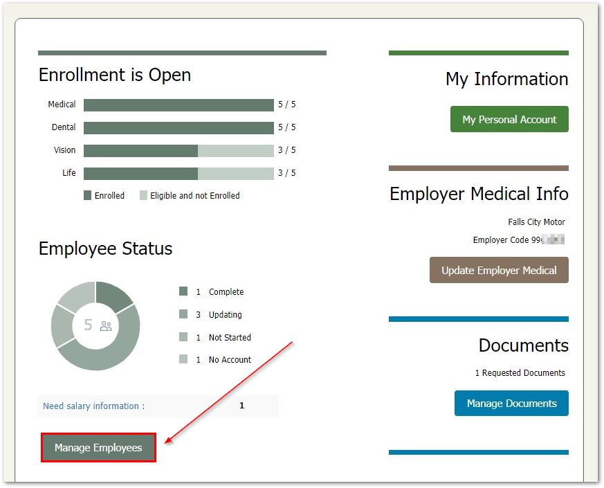Click Update Employer Medical button
The width and height of the screenshot is (604, 488).
(x=499, y=270)
